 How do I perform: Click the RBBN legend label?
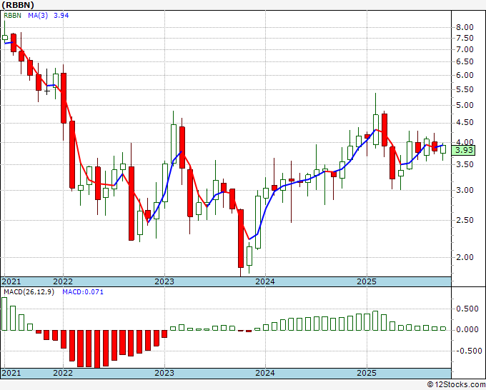click(x=12, y=16)
